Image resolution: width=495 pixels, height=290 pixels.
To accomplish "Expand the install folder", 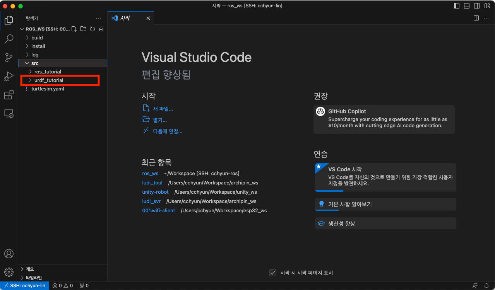I will click(x=63, y=46).
